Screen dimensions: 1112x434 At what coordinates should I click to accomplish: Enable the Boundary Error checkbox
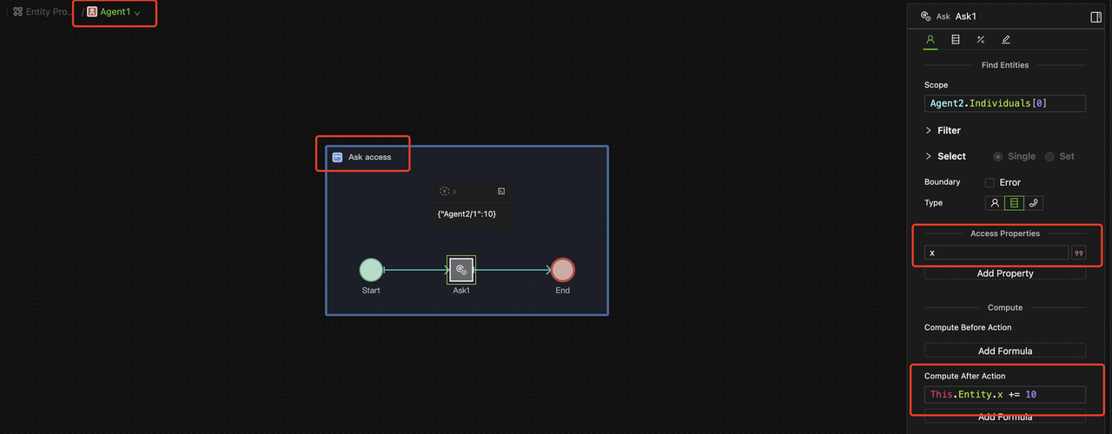pyautogui.click(x=990, y=182)
